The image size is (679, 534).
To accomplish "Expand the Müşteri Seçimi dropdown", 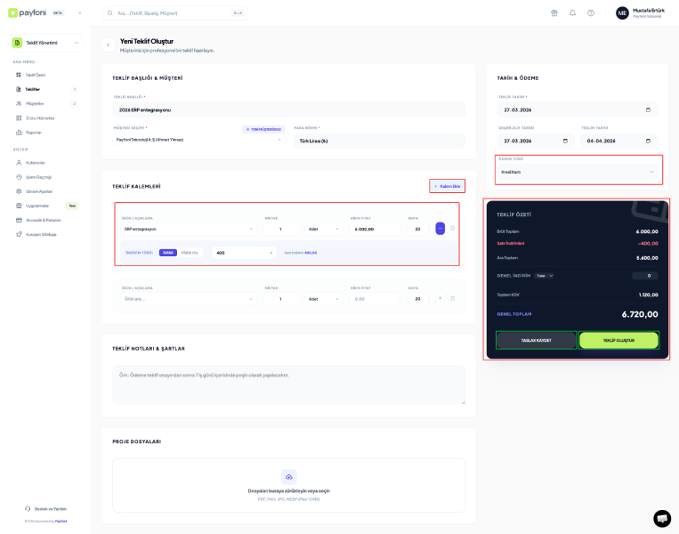I will (198, 140).
